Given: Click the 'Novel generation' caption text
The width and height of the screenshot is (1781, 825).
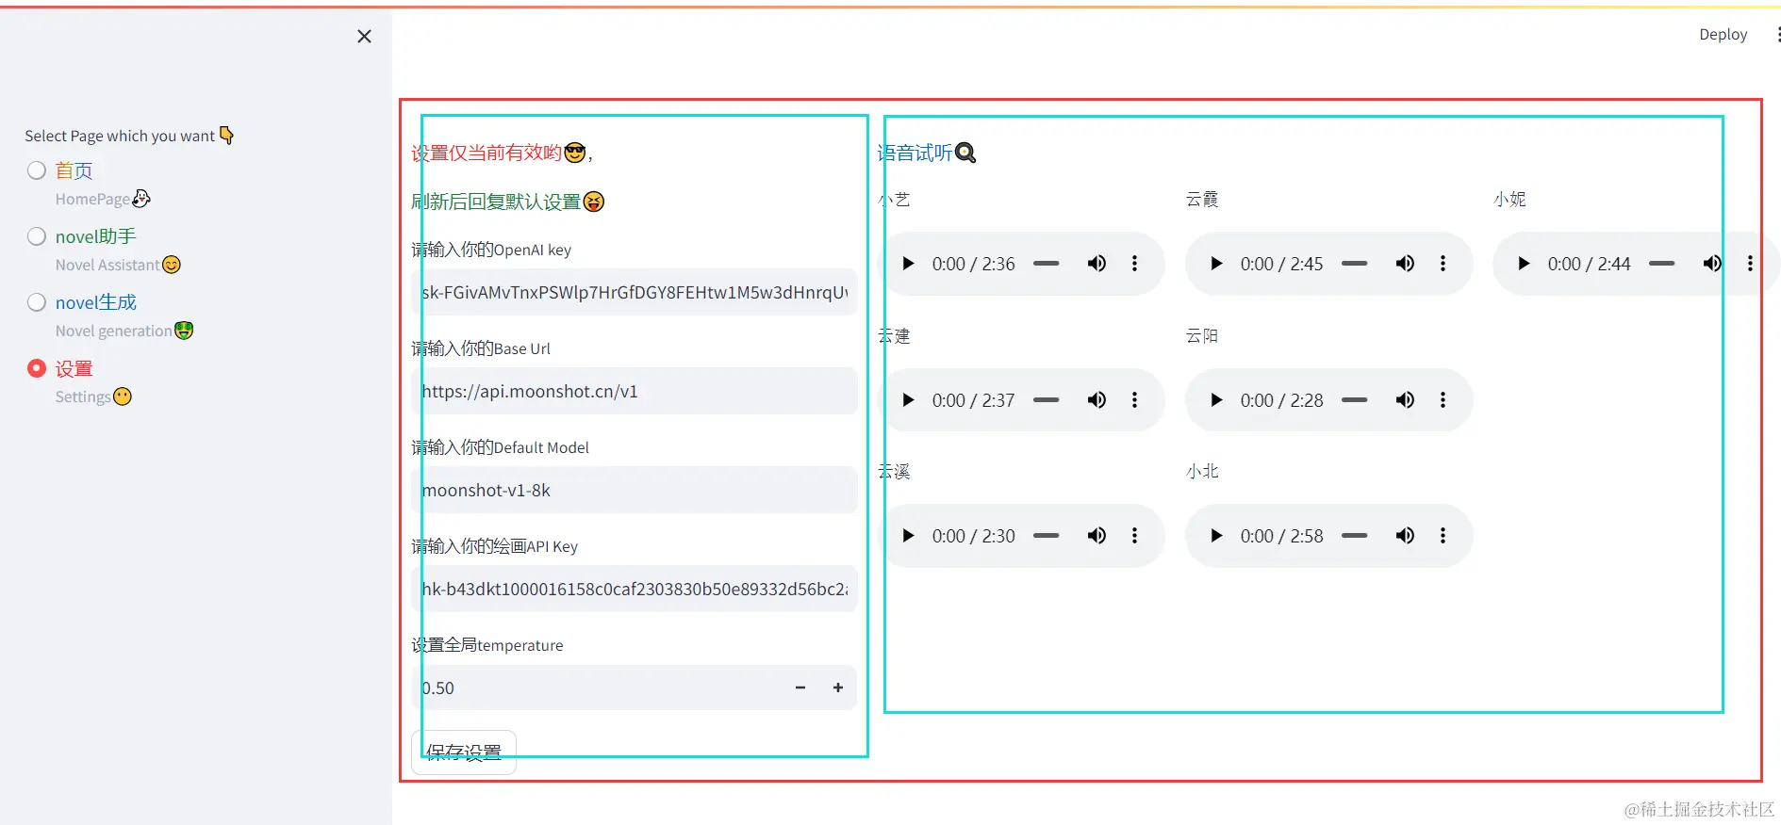Looking at the screenshot, I should 114,331.
